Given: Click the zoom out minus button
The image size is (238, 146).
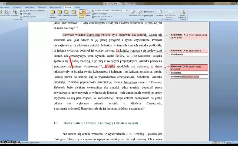Looking at the screenshot, I should coord(233,143).
